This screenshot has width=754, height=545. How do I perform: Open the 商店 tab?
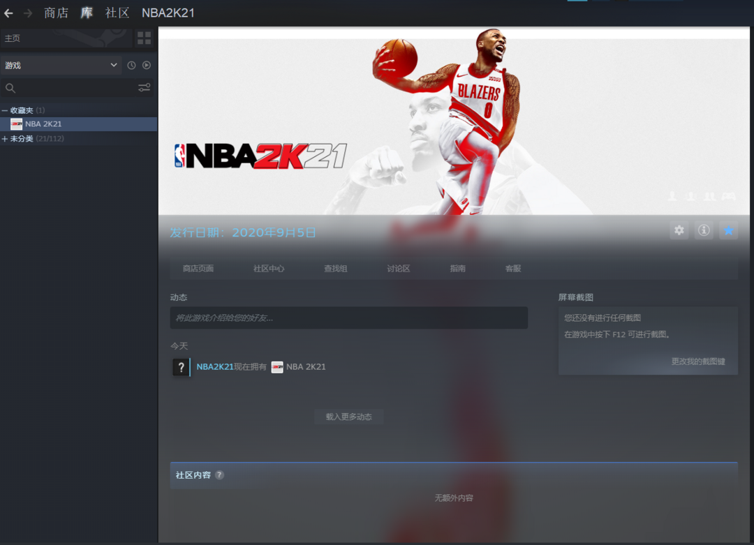pyautogui.click(x=56, y=13)
